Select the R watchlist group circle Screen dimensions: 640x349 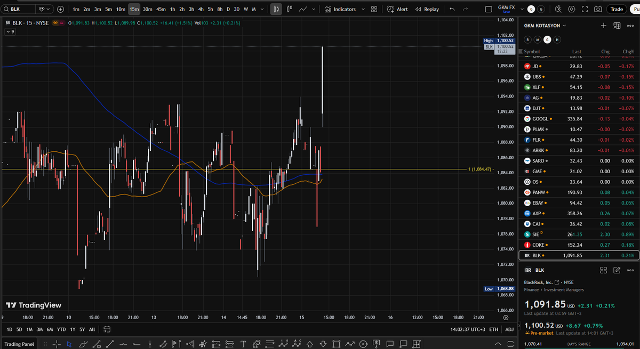pyautogui.click(x=528, y=39)
